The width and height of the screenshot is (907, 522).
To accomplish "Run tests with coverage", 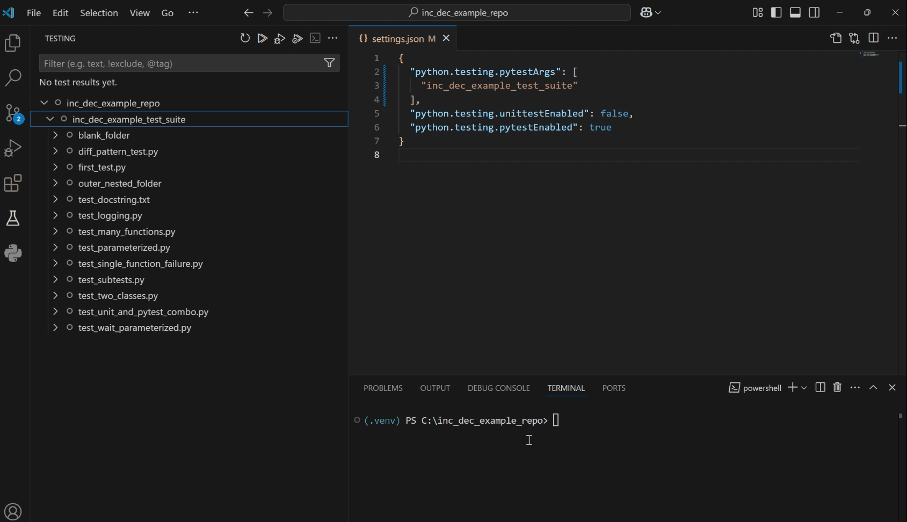I will click(298, 38).
